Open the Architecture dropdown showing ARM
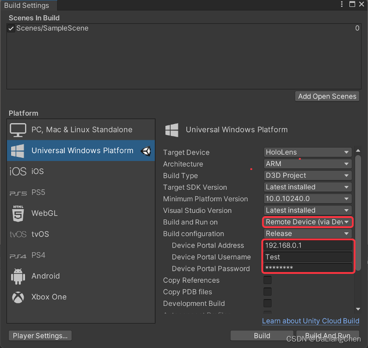This screenshot has height=348, width=368. coord(308,164)
